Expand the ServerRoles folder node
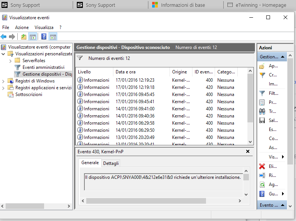This screenshot has width=296, height=221. pyautogui.click(x=11, y=61)
